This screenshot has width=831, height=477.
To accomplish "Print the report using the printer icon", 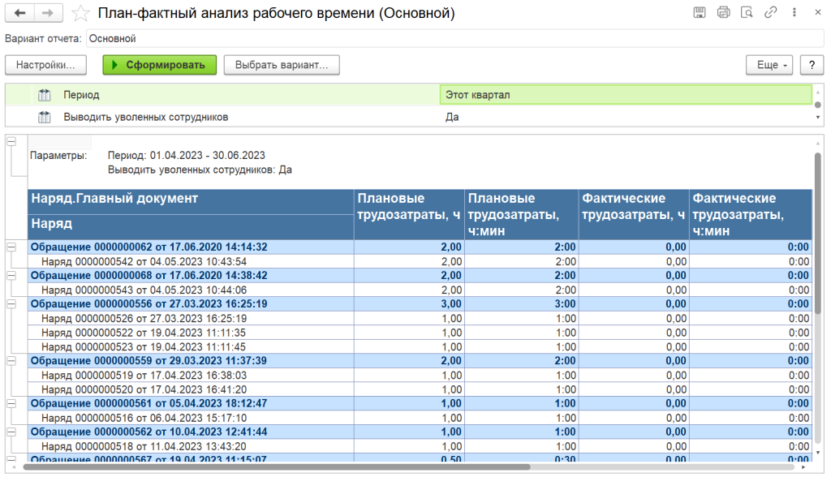I will [723, 13].
